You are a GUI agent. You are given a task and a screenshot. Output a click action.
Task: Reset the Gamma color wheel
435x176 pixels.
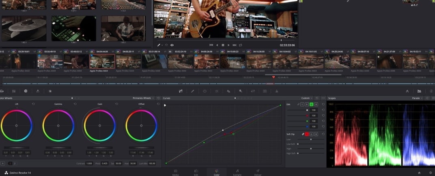tap(75, 104)
